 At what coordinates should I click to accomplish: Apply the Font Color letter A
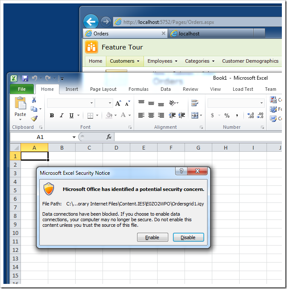pyautogui.click(x=123, y=115)
